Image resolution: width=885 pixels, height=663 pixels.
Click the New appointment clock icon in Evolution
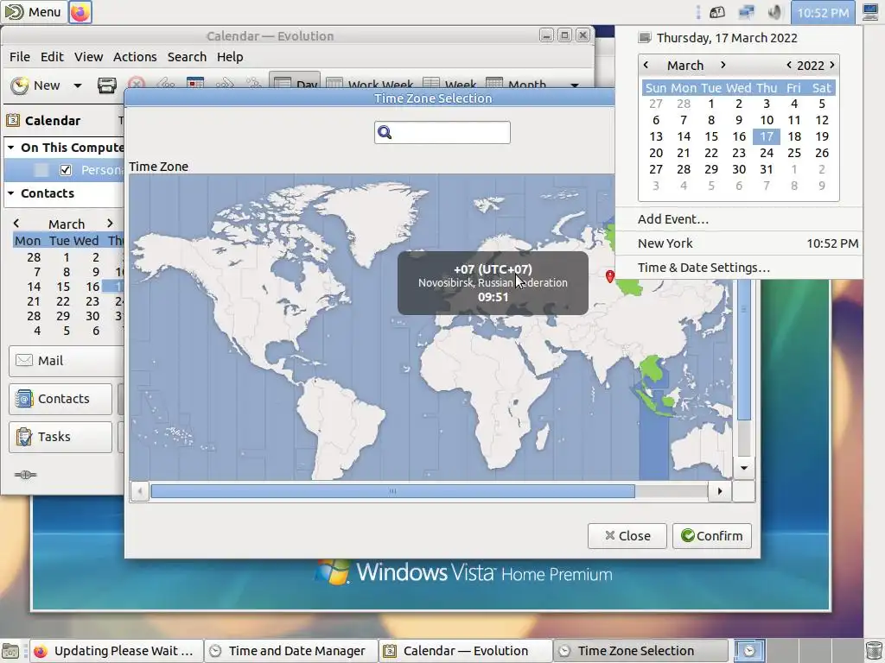[20, 85]
